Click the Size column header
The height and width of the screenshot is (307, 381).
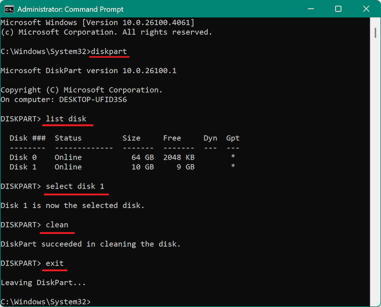click(131, 138)
